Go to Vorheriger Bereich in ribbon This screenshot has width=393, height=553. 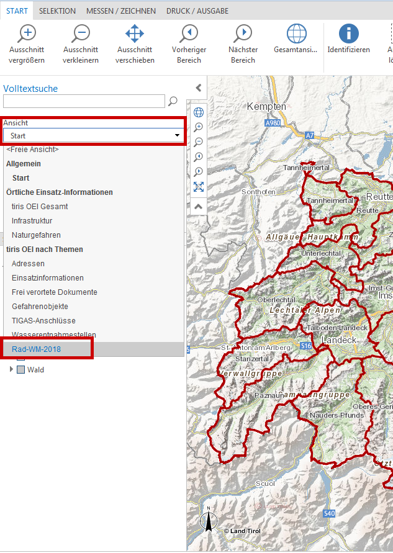click(x=189, y=35)
